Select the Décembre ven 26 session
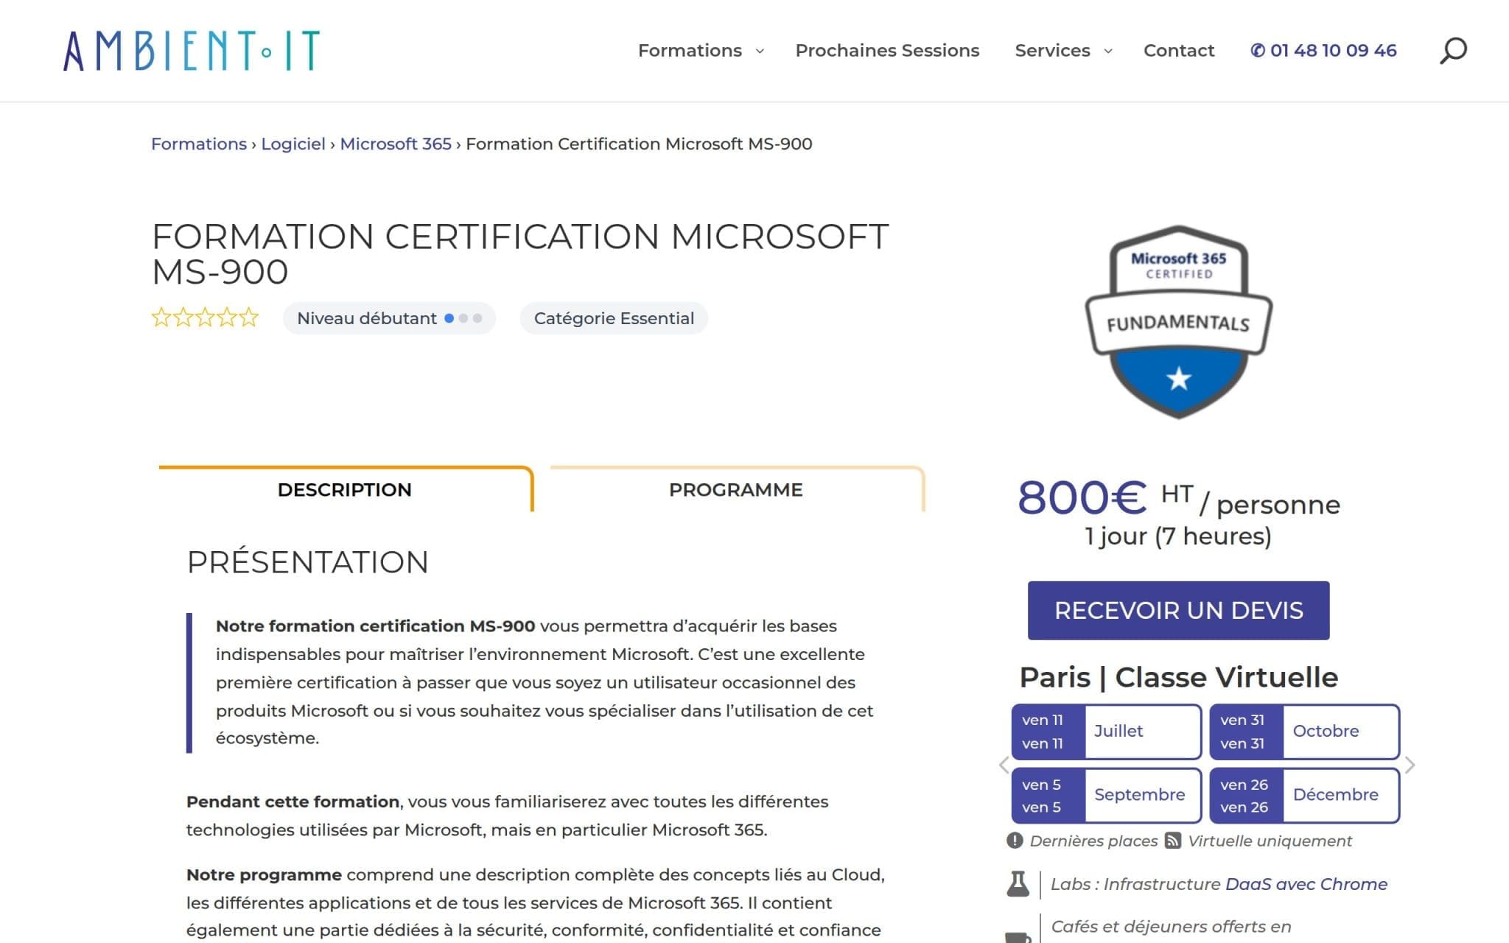Viewport: 1509px width, 943px height. (x=1304, y=795)
